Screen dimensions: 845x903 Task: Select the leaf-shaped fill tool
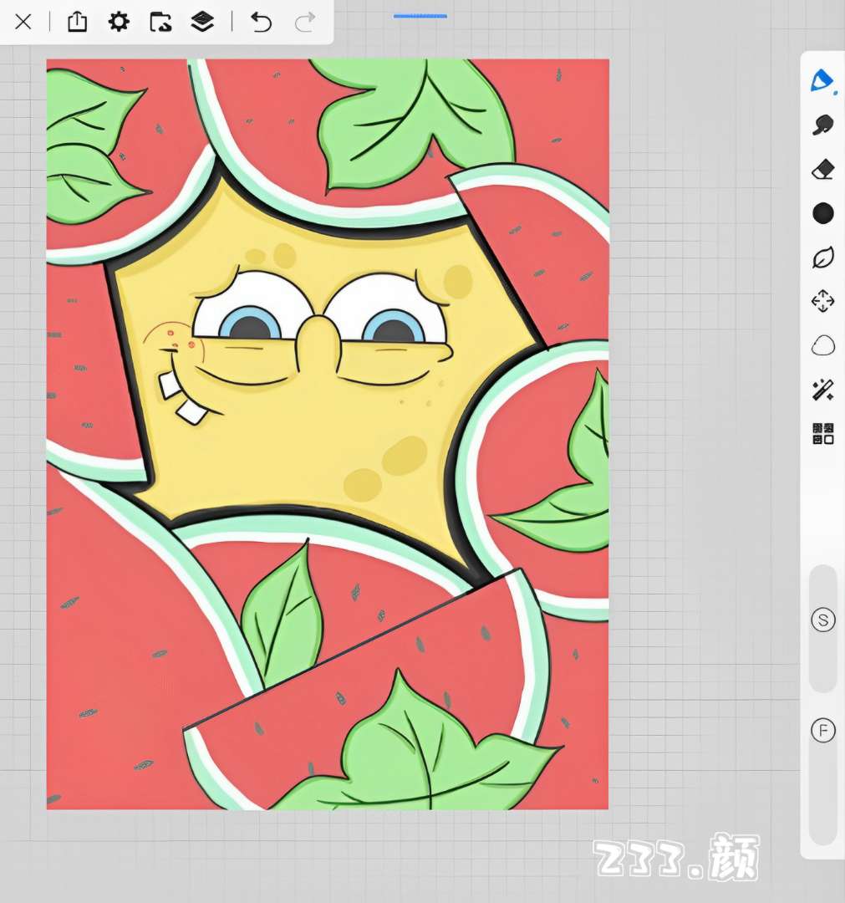click(823, 258)
